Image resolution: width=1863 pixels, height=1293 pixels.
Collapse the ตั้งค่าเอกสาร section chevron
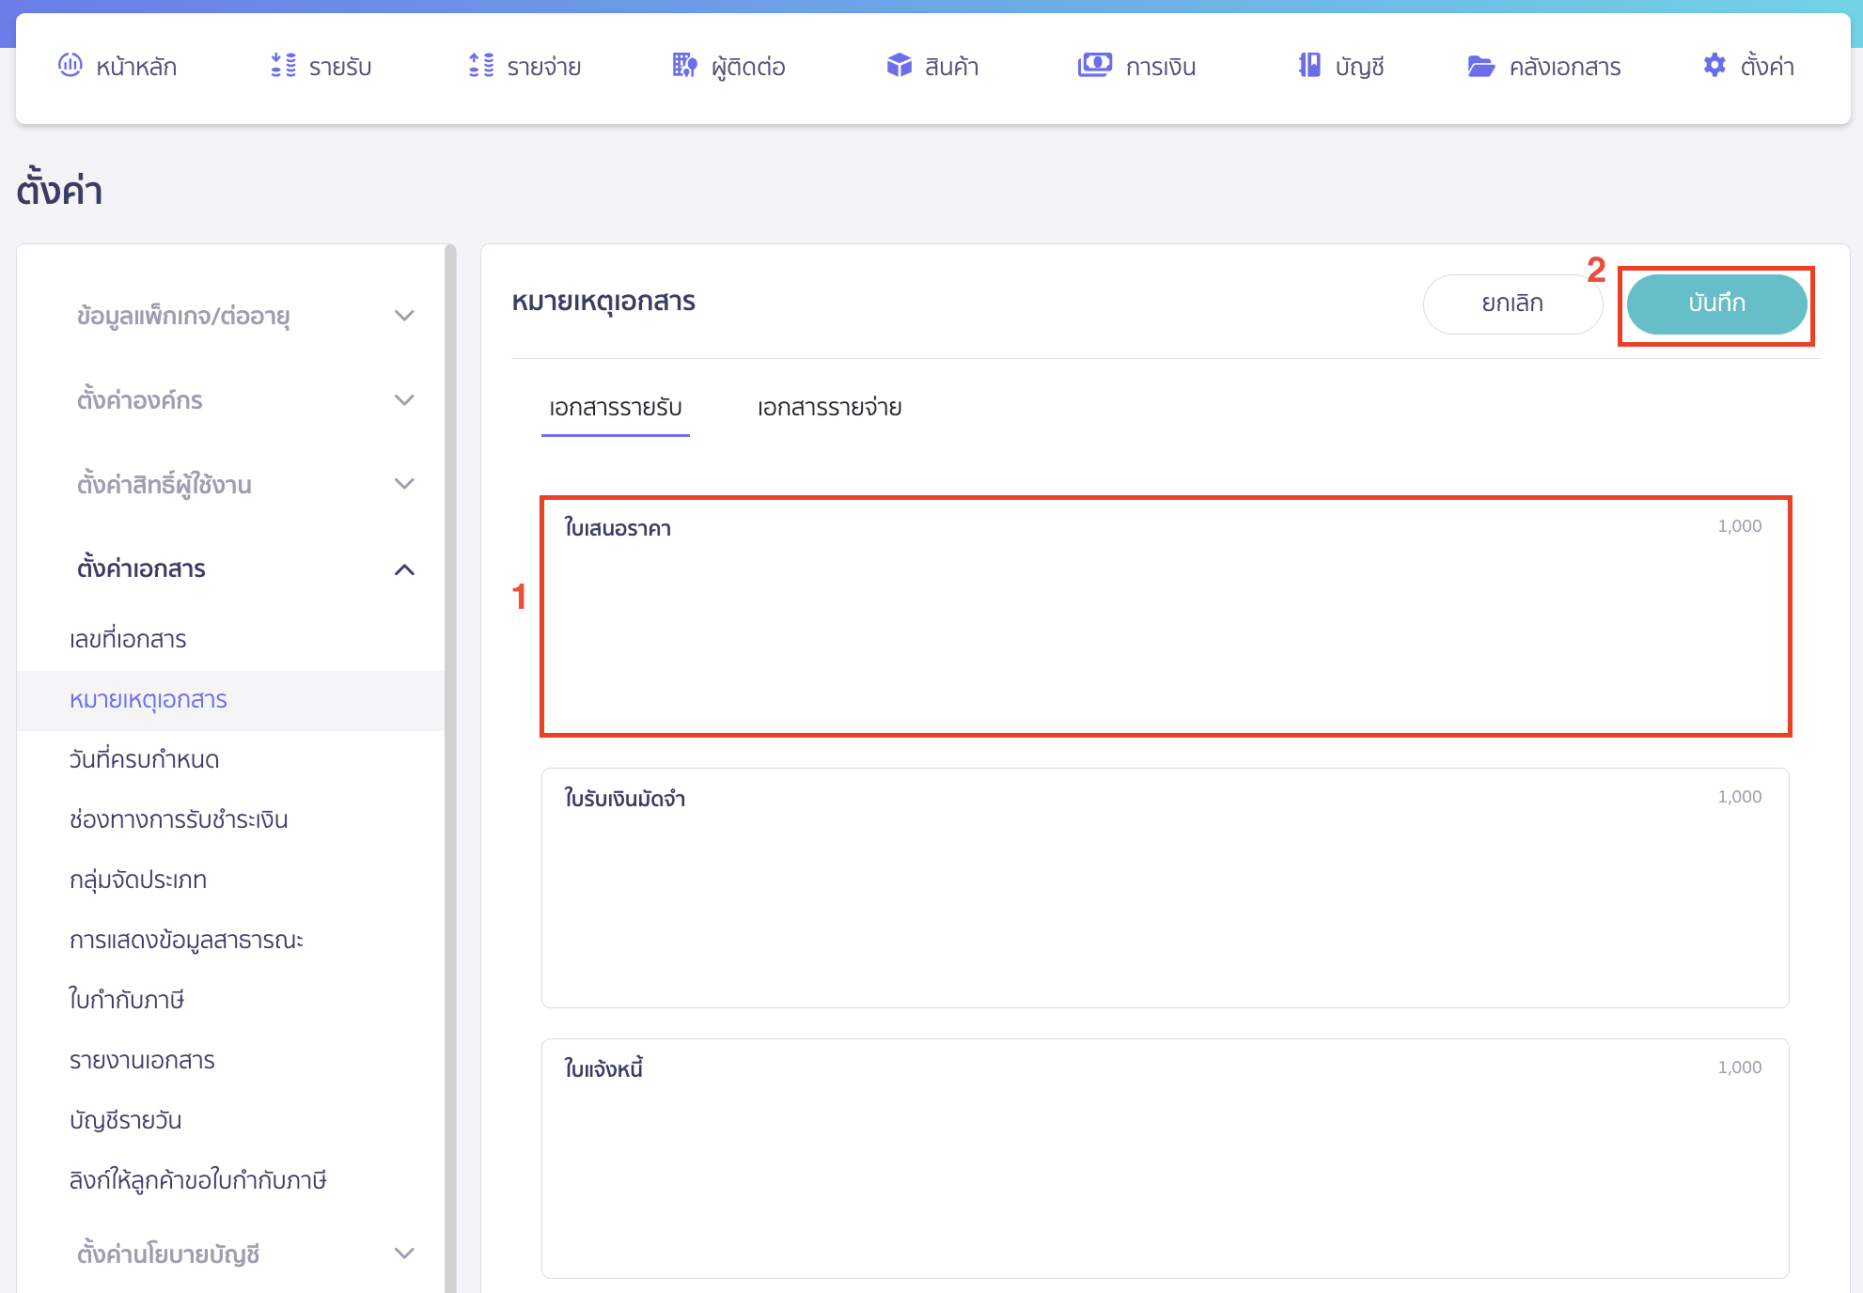click(x=404, y=569)
